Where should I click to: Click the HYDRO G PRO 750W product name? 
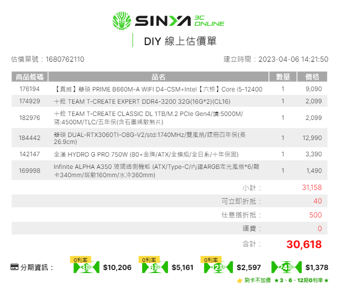(x=146, y=154)
